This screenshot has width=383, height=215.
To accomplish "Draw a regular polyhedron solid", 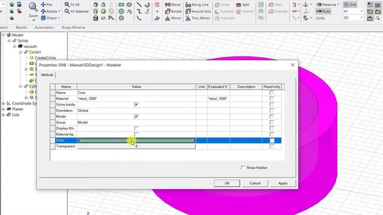I will [96, 18].
